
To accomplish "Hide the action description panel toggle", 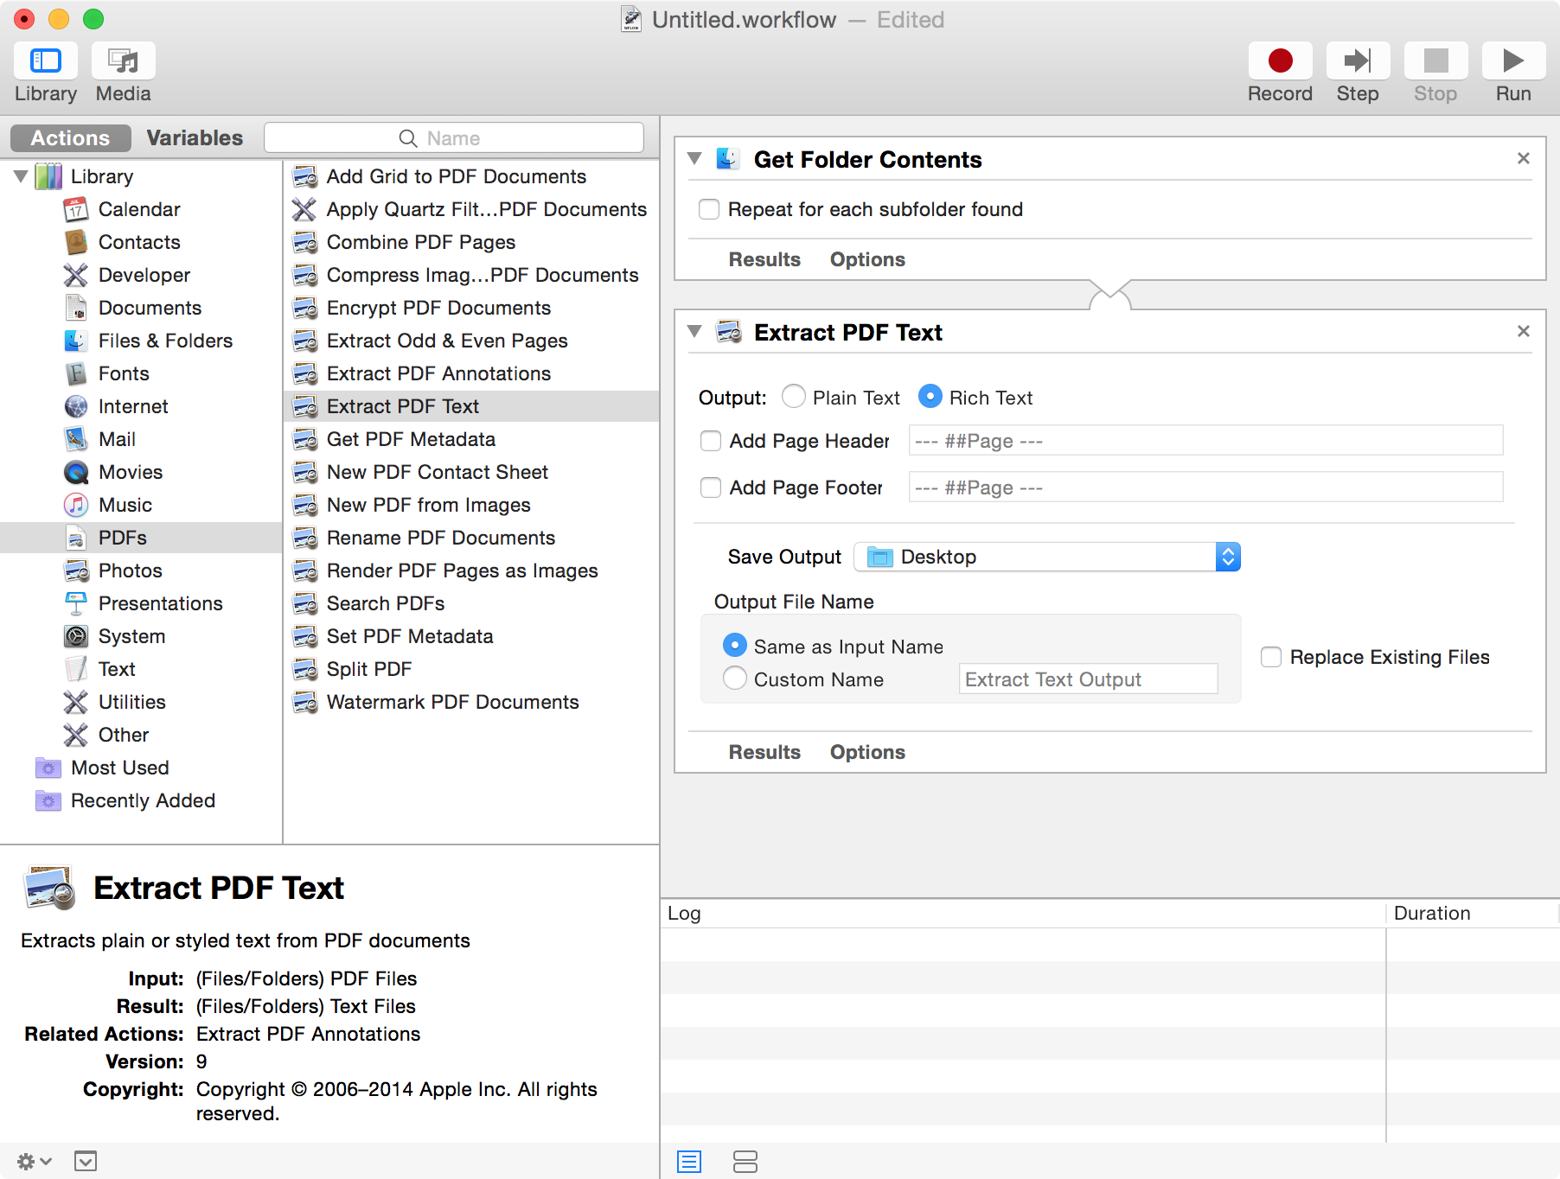I will (x=86, y=1161).
